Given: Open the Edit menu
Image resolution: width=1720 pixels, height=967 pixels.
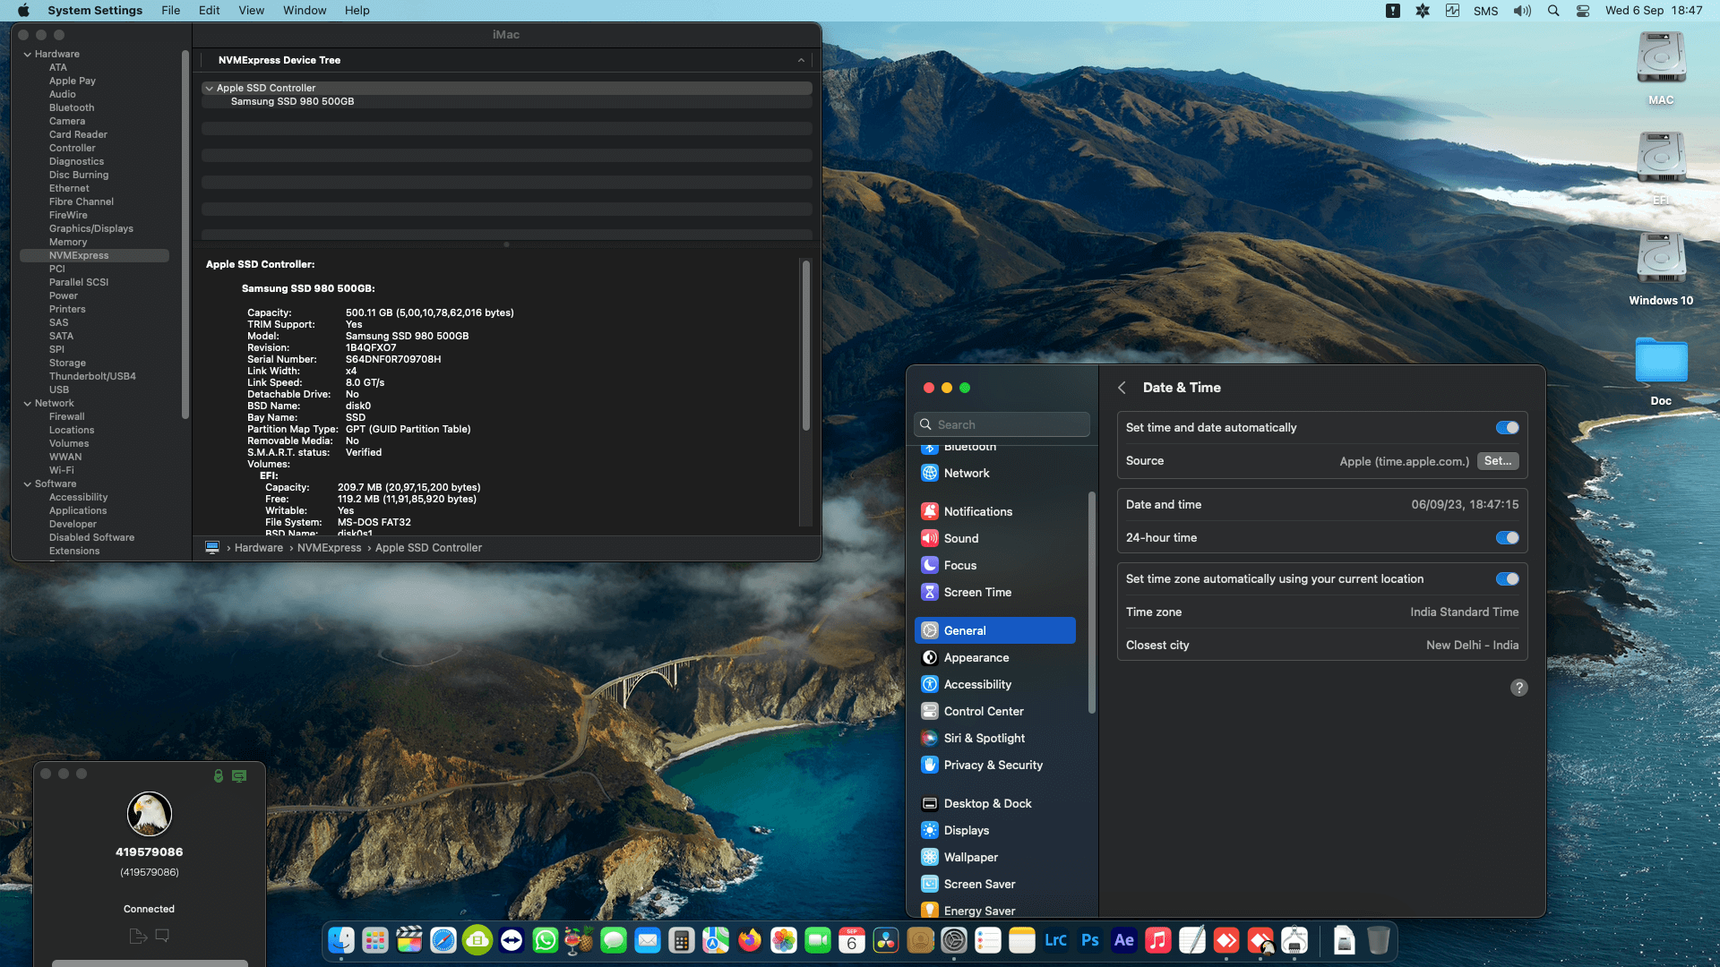Looking at the screenshot, I should click(209, 11).
